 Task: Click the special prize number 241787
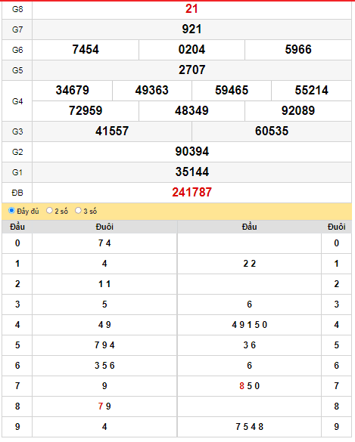click(x=192, y=193)
